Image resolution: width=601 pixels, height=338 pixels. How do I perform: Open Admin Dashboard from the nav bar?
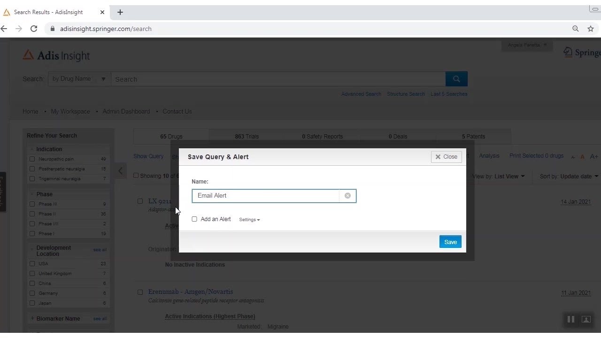126,111
